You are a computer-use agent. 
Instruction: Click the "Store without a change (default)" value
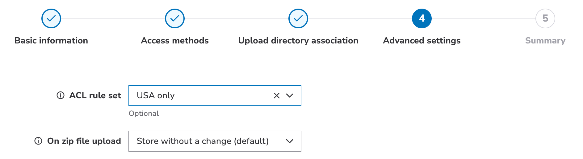coord(203,141)
